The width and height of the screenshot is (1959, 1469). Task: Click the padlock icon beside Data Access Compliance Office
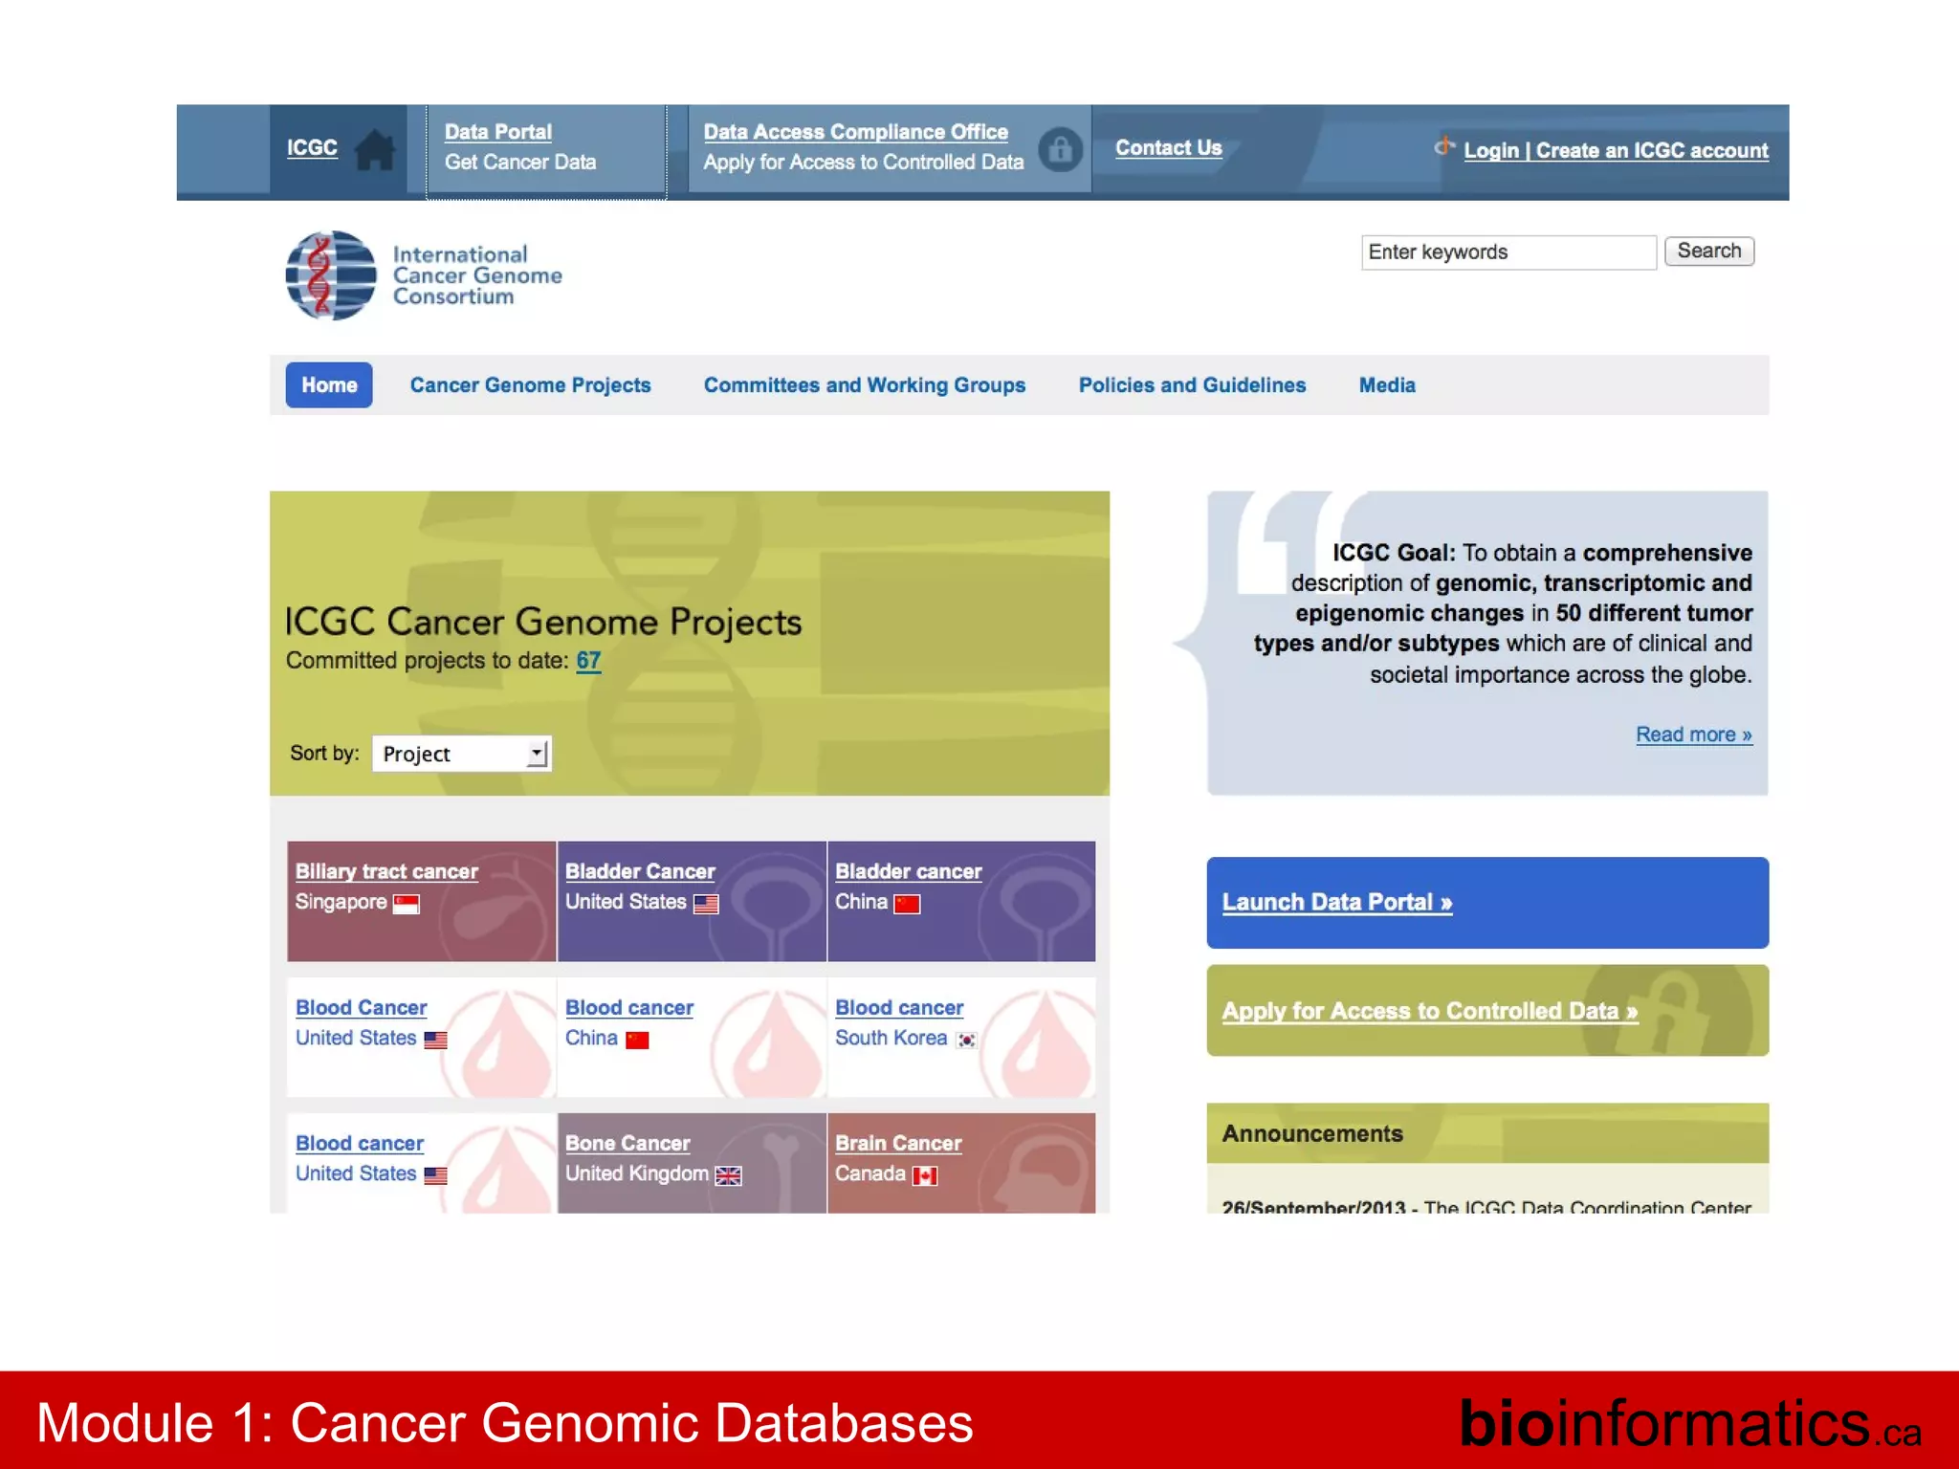tap(1060, 150)
